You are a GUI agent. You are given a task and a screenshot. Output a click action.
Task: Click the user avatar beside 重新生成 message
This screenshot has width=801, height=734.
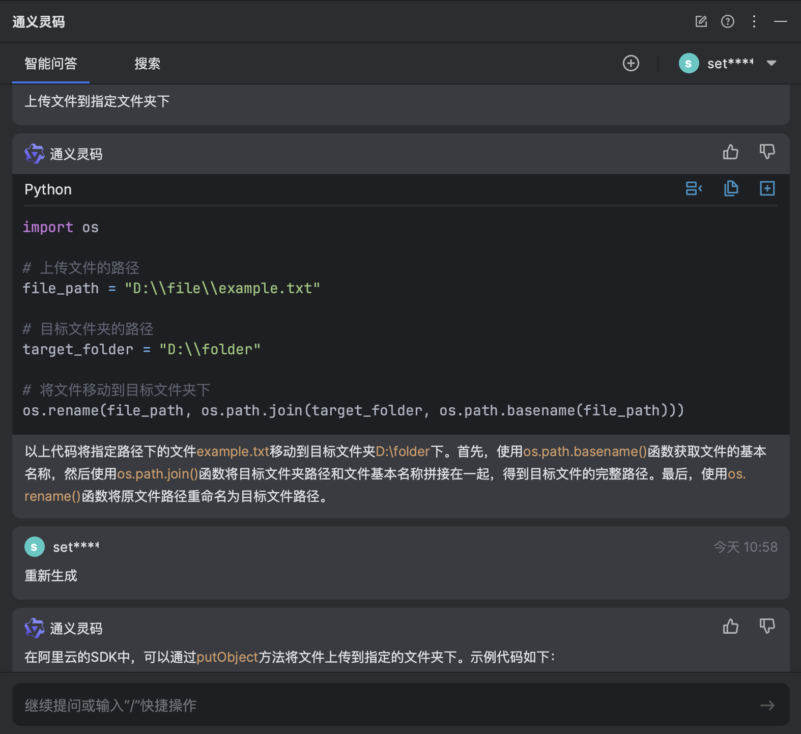(34, 547)
